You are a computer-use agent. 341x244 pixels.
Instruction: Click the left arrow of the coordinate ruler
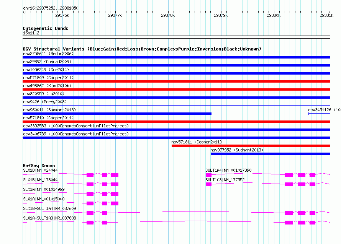(x=24, y=12)
